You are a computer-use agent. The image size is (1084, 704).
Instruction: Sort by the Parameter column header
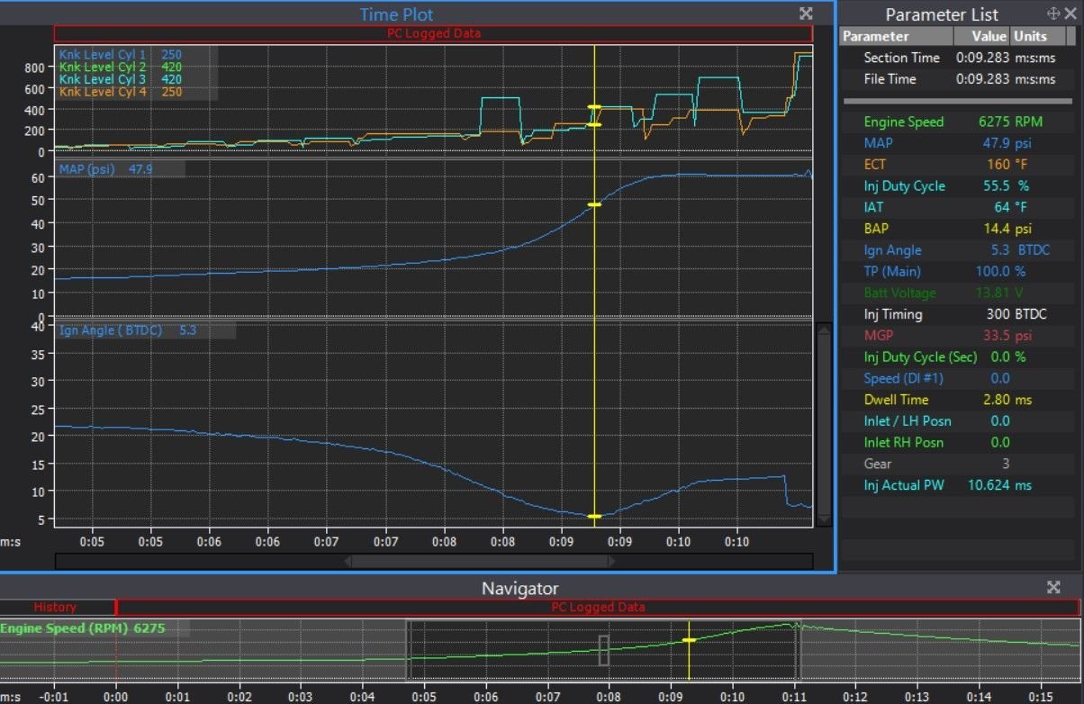pos(896,37)
